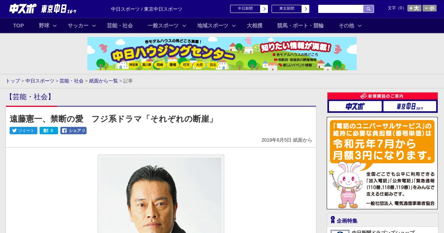The height and width of the screenshot is (233, 444).
Task: Expand chevron next to サッカー
Action: pyautogui.click(x=94, y=26)
